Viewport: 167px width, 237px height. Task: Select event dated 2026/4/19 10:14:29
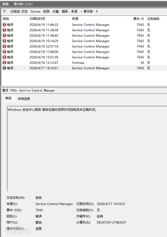tap(84, 41)
